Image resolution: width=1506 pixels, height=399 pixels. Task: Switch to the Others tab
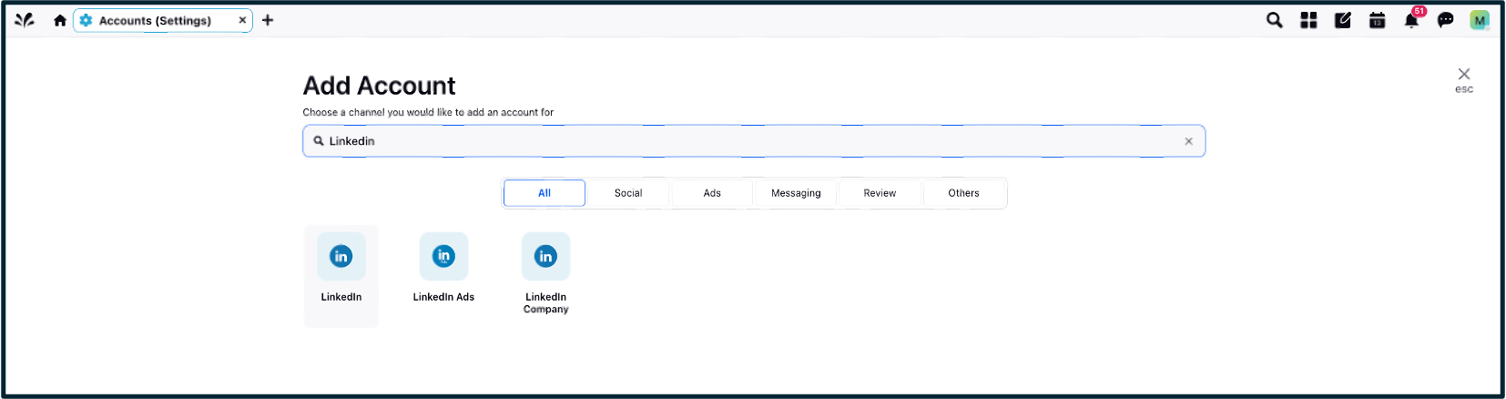963,193
